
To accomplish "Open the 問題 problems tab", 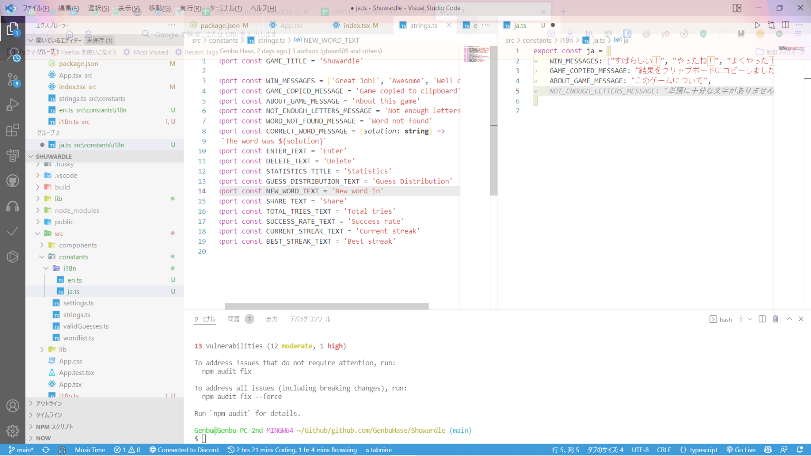I will 234,319.
